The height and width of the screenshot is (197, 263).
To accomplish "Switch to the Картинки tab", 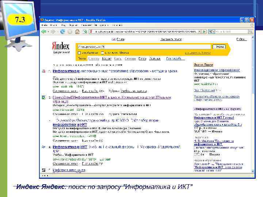I will pos(155,59).
